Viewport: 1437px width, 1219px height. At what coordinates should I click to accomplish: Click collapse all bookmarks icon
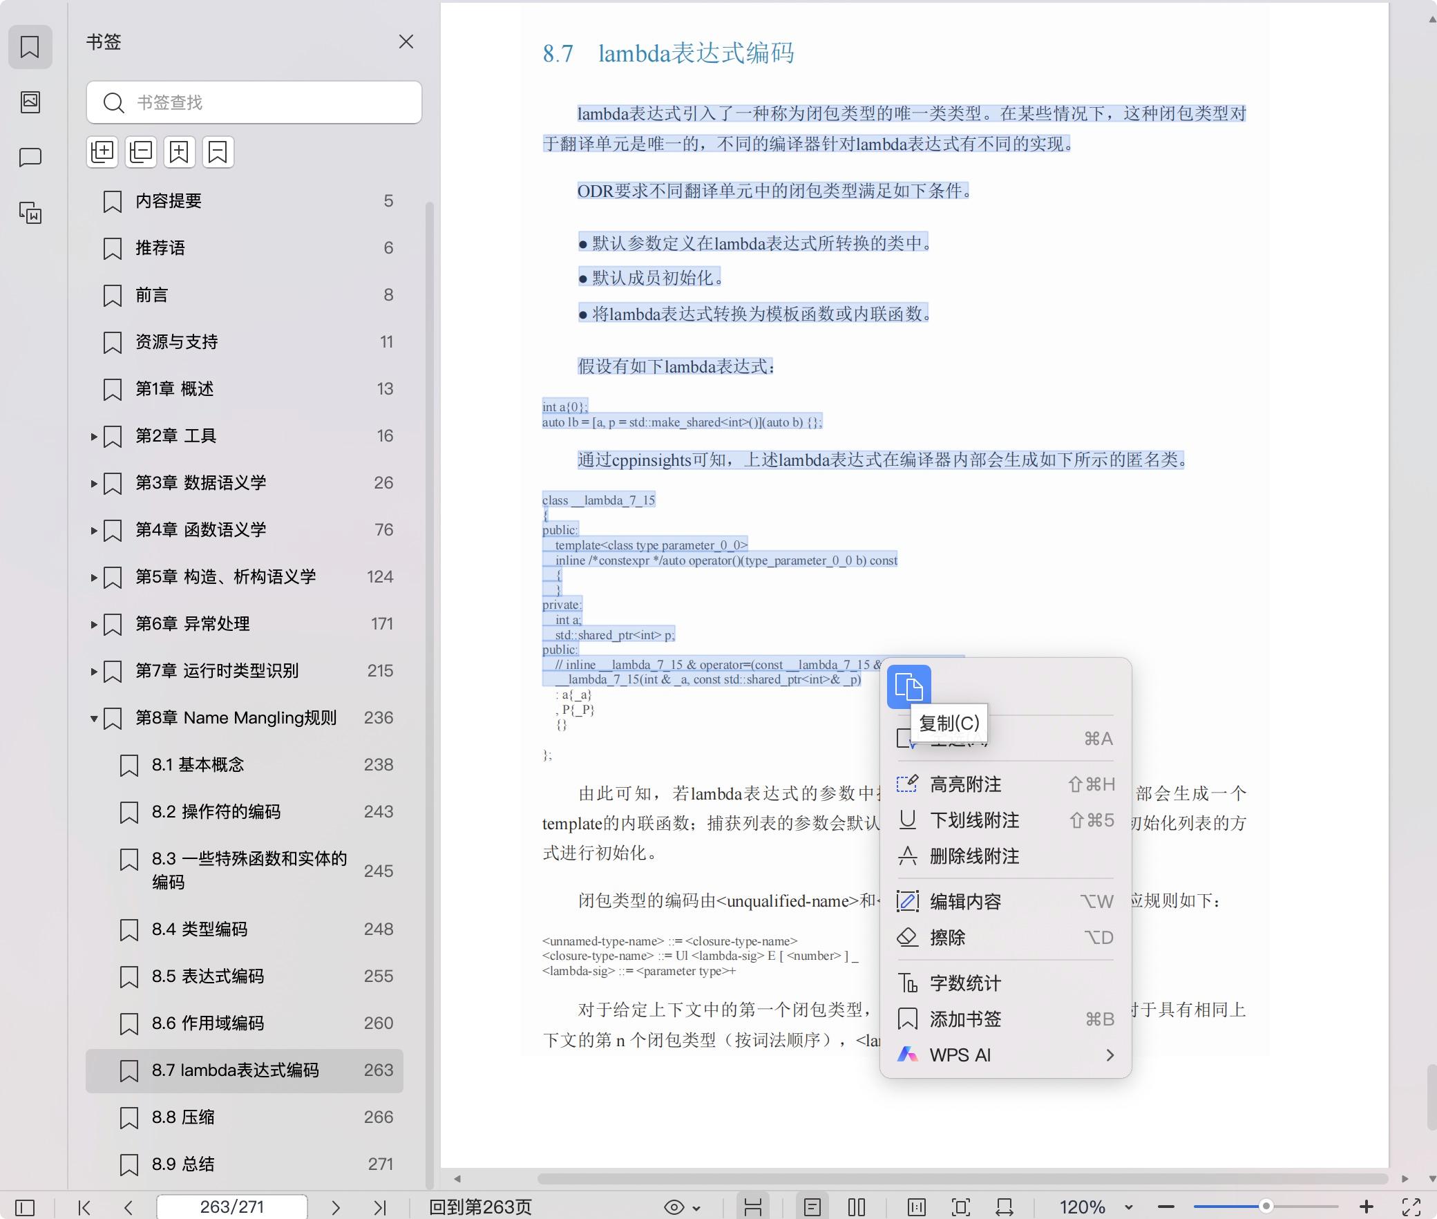141,151
